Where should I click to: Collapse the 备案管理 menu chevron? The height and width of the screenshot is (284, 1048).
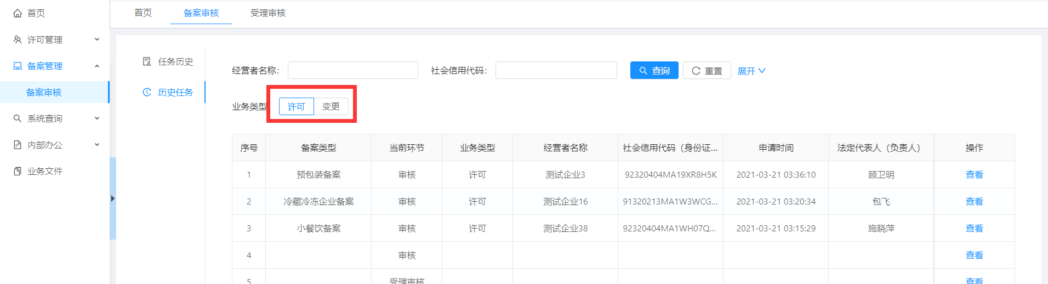(x=97, y=66)
